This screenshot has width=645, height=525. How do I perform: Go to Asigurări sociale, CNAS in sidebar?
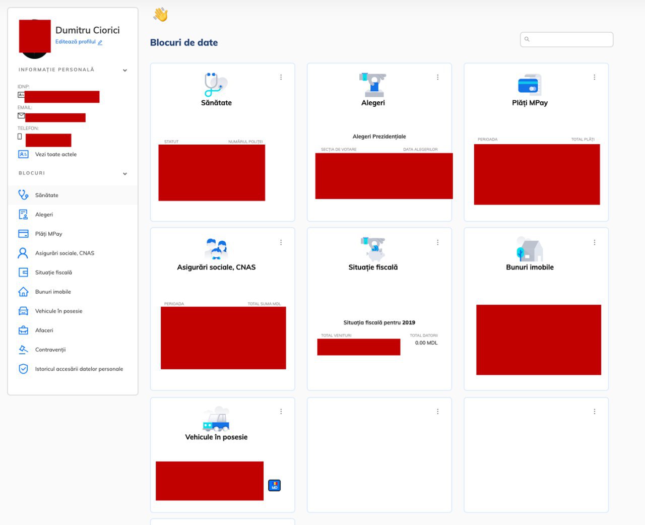[73, 253]
